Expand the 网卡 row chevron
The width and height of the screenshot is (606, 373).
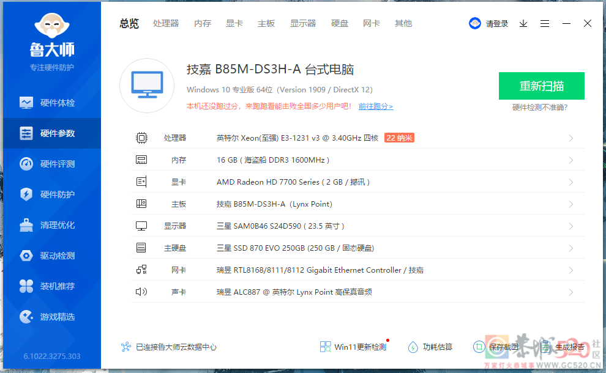click(571, 270)
